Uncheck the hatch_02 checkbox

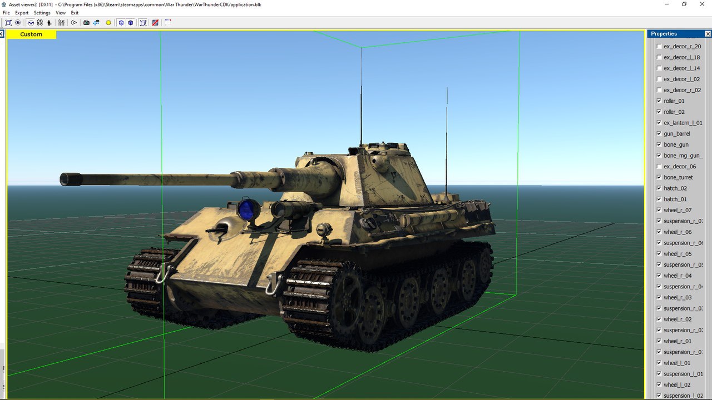(x=659, y=188)
